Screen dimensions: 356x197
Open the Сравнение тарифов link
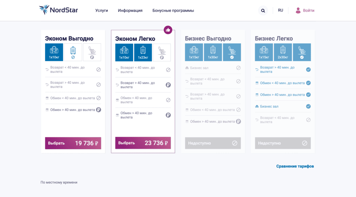tap(295, 166)
